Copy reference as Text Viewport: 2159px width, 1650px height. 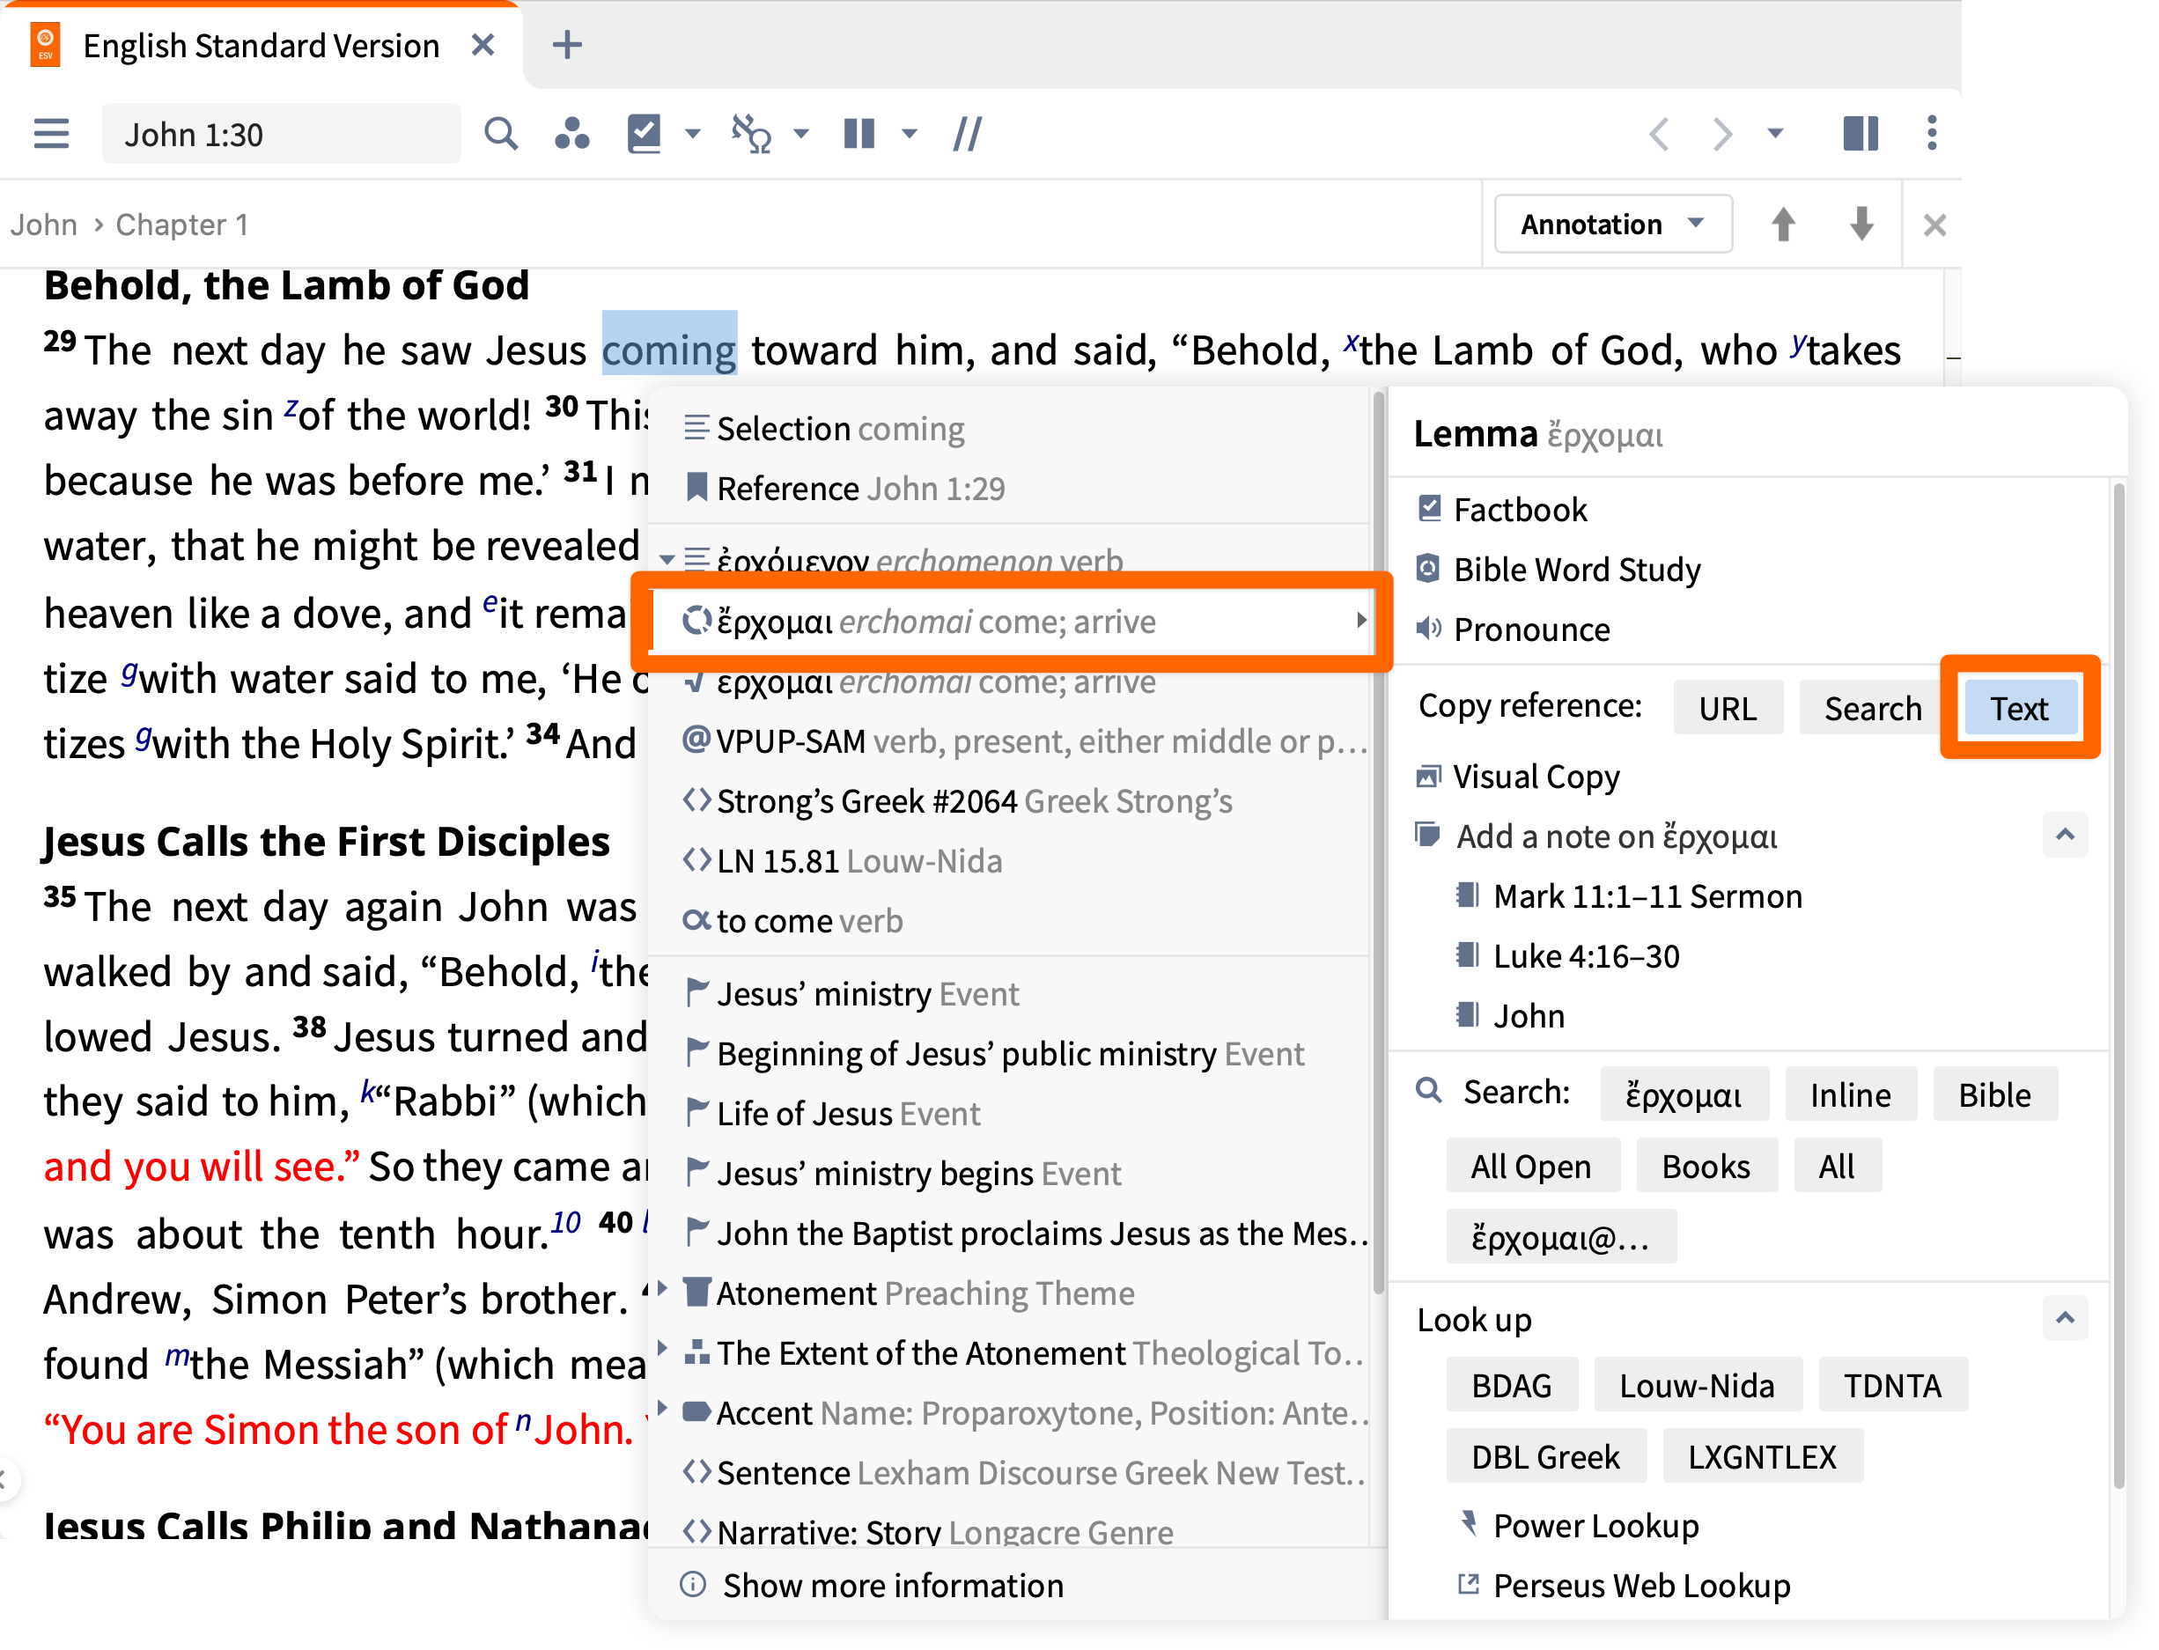click(x=2020, y=708)
